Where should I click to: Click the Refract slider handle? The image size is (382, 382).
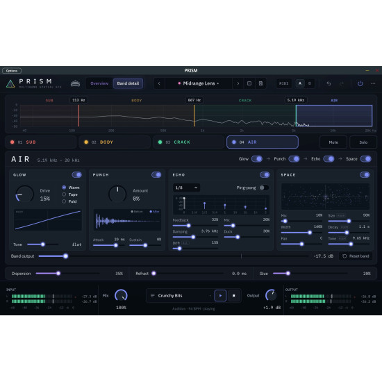pos(153,274)
